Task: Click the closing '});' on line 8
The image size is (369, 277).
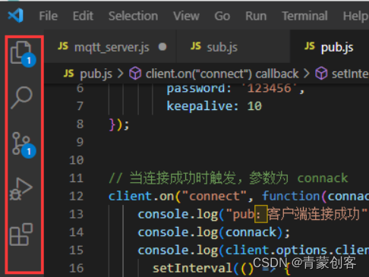Action: (x=119, y=124)
